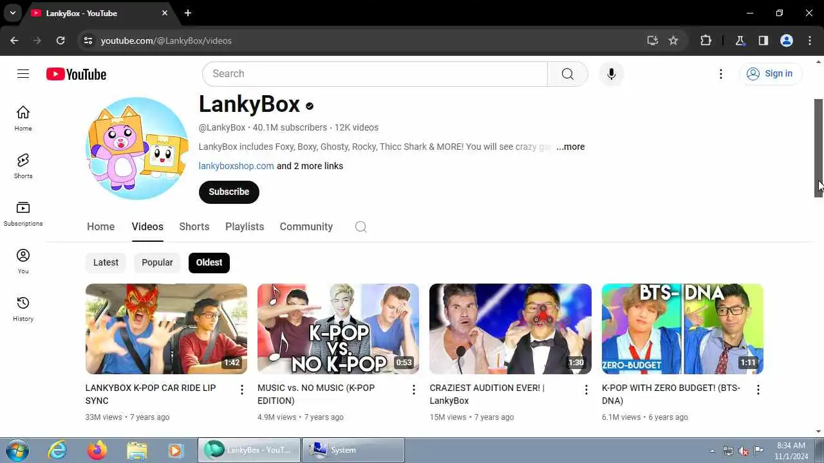Open MUSIC vs. NO MUSIC video title
Image resolution: width=824 pixels, height=463 pixels.
pos(316,394)
